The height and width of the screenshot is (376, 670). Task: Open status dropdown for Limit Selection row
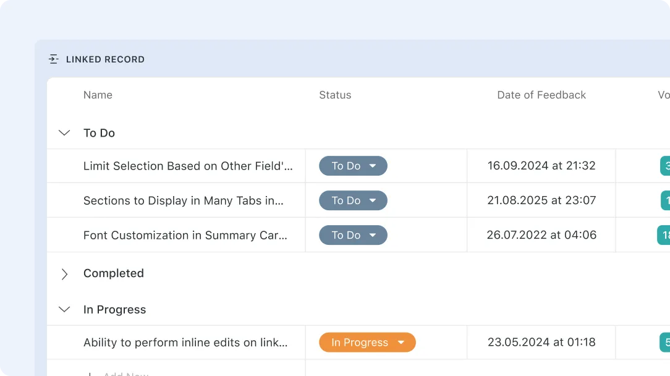[x=353, y=166]
